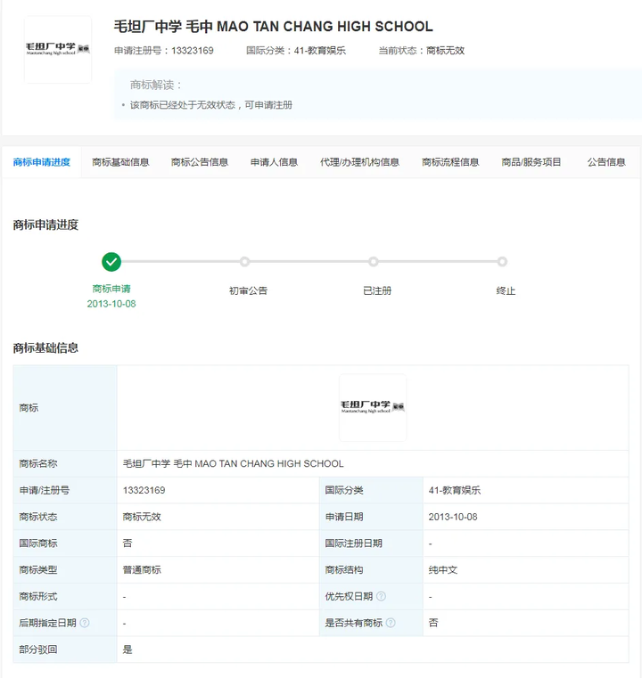
Task: Click the 商标结构 value 纯中文
Action: pyautogui.click(x=443, y=570)
